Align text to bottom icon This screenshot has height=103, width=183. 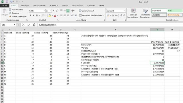coord(68,11)
